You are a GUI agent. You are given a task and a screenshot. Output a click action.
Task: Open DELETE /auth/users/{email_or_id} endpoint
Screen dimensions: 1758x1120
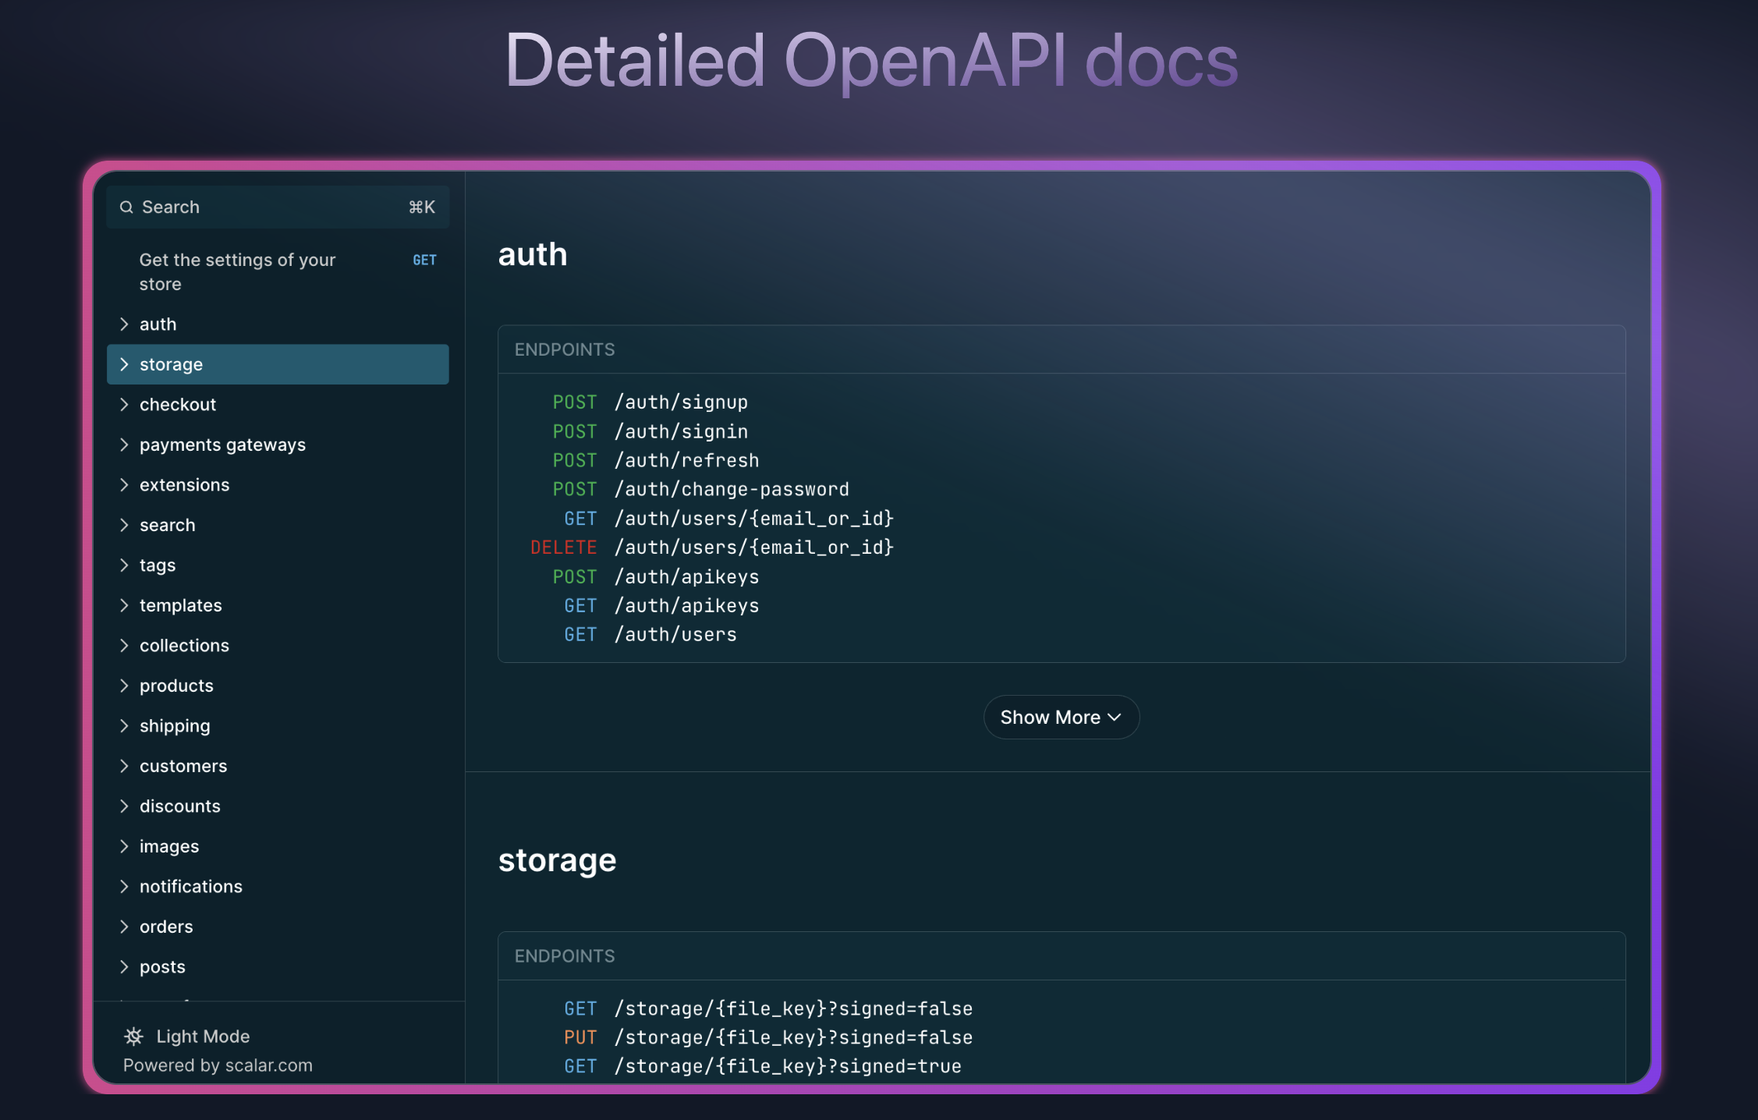(x=712, y=548)
